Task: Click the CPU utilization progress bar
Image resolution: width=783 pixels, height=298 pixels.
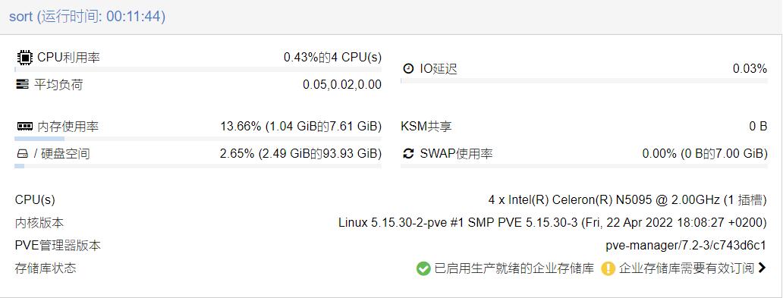Action: [198, 70]
